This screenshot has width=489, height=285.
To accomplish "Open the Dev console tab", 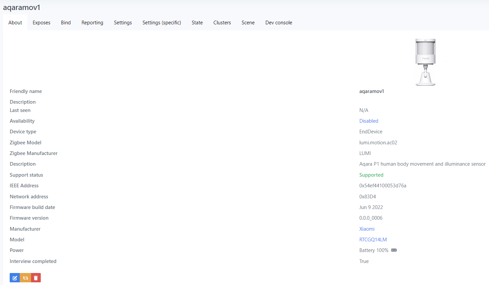I will click(279, 23).
